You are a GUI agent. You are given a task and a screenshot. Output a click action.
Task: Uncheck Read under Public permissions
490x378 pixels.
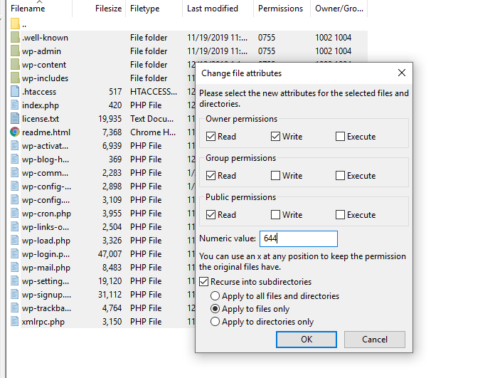pos(211,215)
